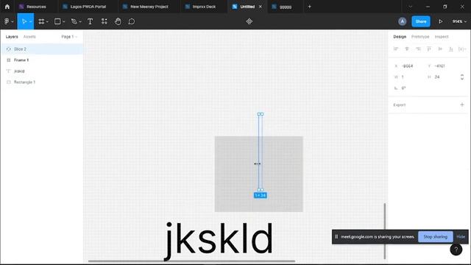Select the Comment tool
The height and width of the screenshot is (265, 471).
(132, 21)
